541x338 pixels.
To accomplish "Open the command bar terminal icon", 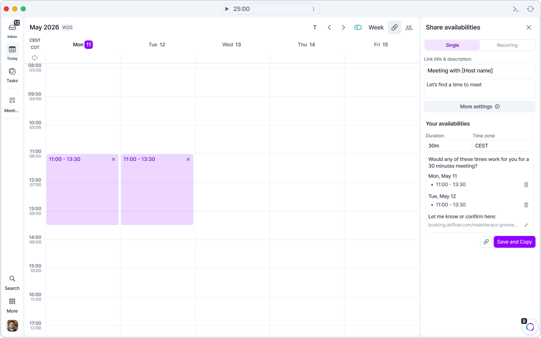I will coord(516,9).
